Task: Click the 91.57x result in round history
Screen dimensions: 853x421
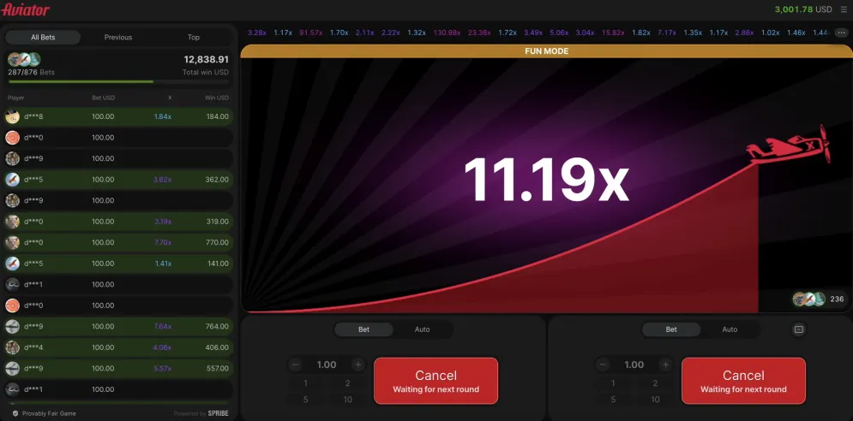Action: (x=310, y=33)
